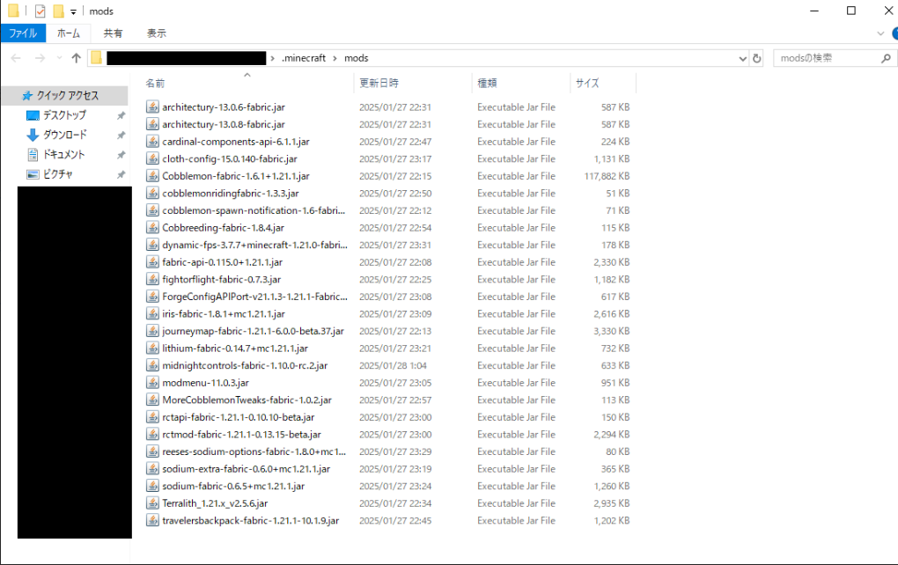Select sodium-extra-fabric-0.6.0+mc1.21.1.jar file name

point(247,469)
